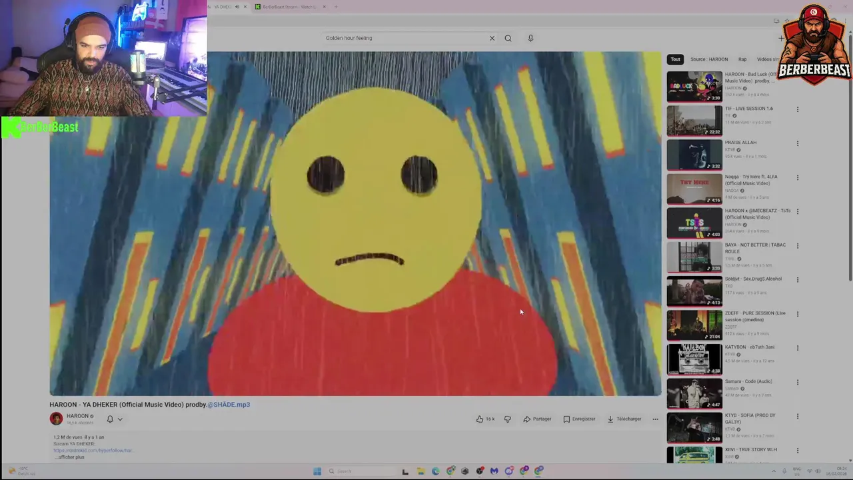Screen dimensions: 853x480
Task: Open the distrokid link in description
Action: tap(93, 451)
